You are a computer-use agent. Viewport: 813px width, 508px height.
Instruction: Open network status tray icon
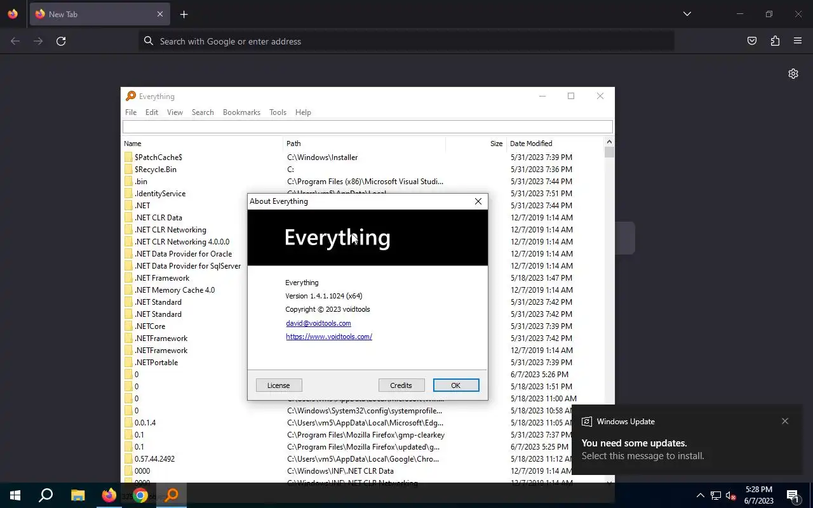click(x=716, y=495)
